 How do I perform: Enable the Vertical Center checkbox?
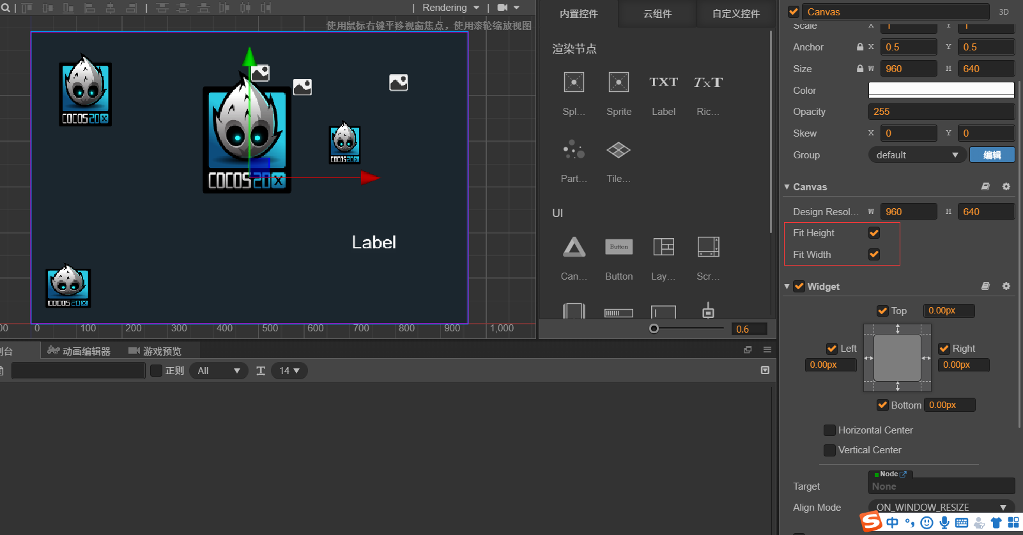(829, 450)
